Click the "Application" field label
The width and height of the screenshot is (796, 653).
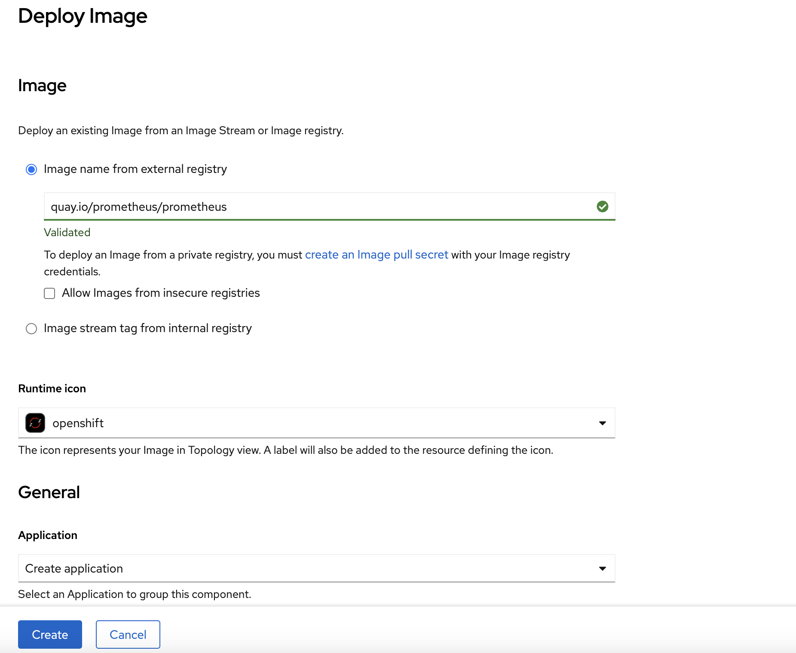48,536
